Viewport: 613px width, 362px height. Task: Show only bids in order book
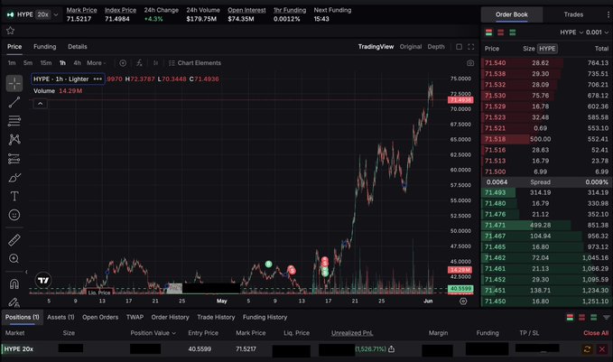pyautogui.click(x=512, y=32)
